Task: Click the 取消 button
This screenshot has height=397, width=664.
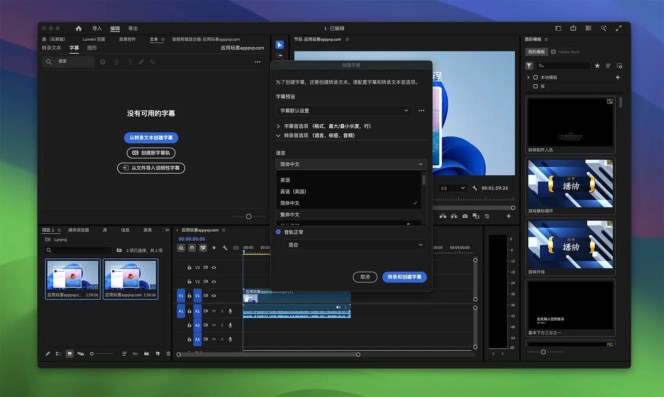Action: tap(365, 277)
